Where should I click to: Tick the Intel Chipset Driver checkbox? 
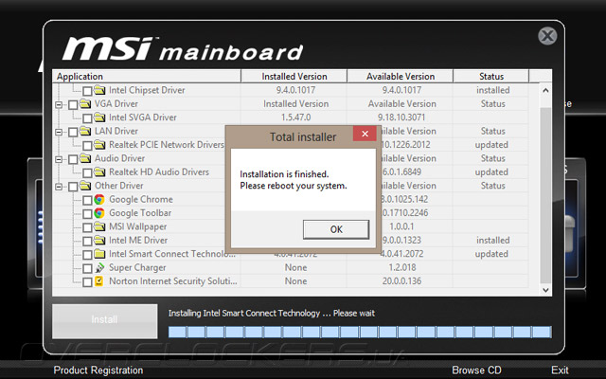[x=87, y=91]
